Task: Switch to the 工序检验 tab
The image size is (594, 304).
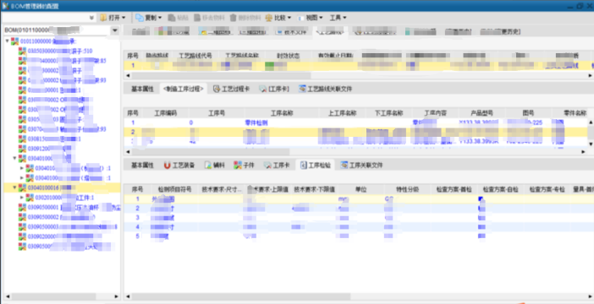Action: pyautogui.click(x=316, y=166)
